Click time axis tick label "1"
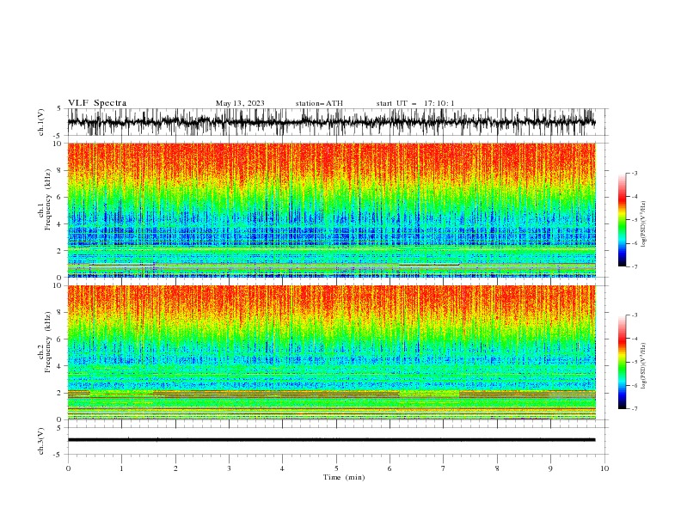 coord(121,468)
